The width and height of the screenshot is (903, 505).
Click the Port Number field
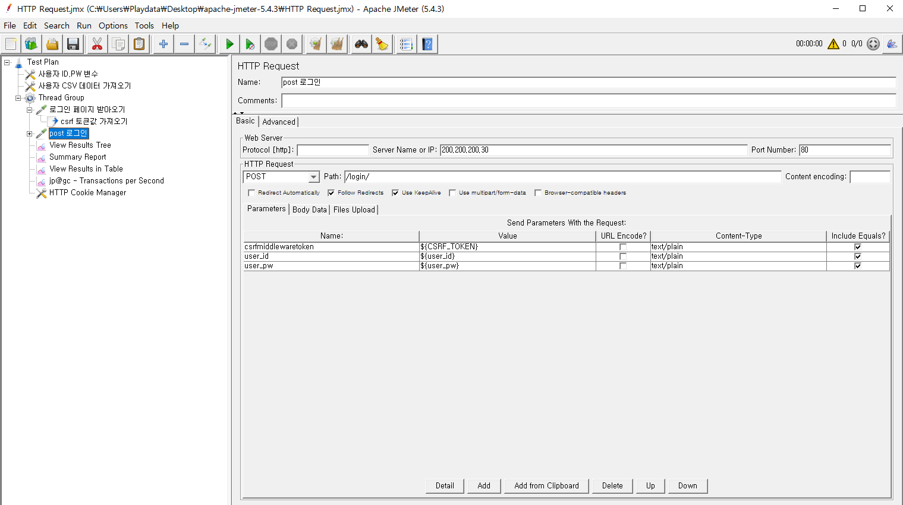tap(845, 150)
